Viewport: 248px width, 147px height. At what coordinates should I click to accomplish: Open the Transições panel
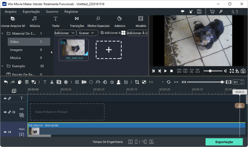[x=77, y=22]
